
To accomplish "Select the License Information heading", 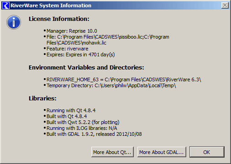I will coord(59,19).
